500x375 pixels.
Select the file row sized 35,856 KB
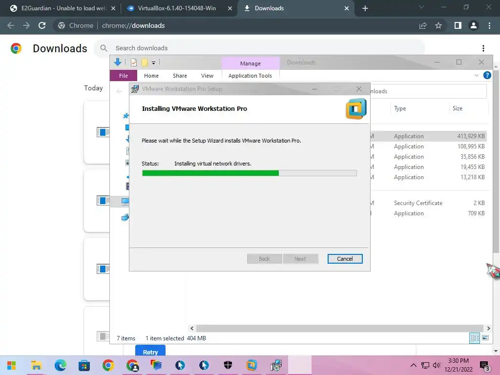coord(428,157)
